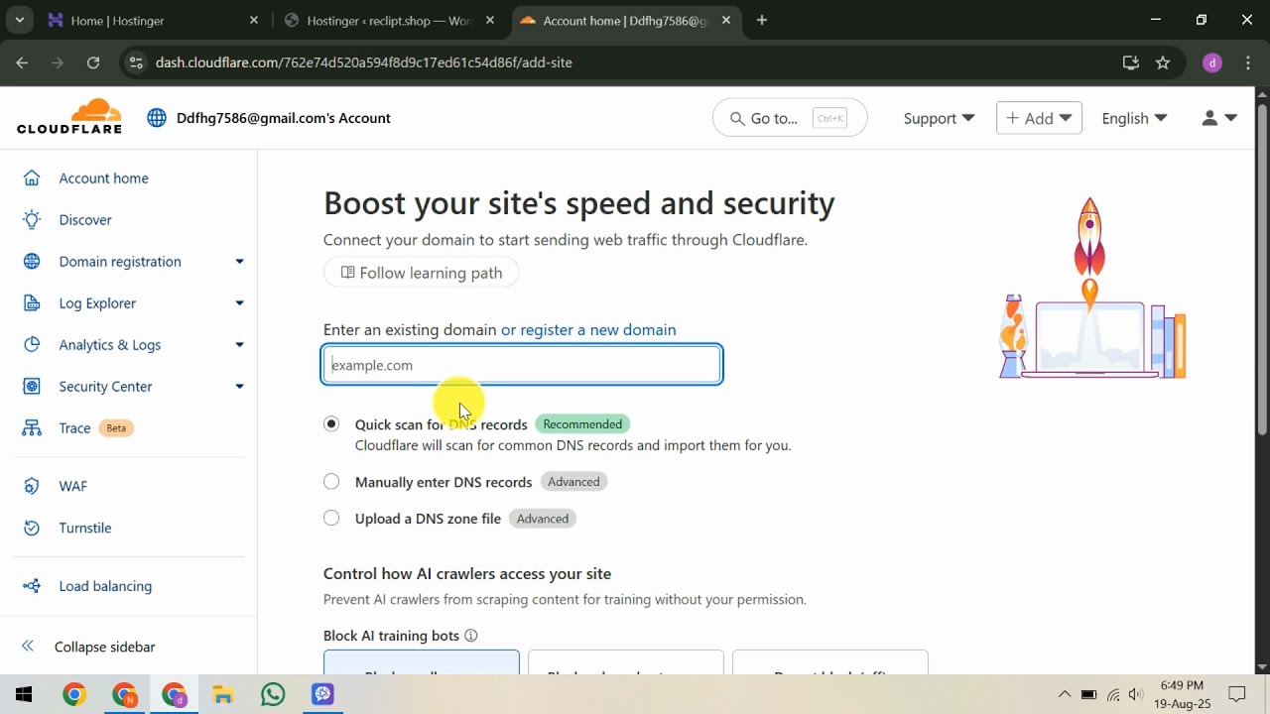
Task: Click the browser address bar URL
Action: [x=364, y=62]
